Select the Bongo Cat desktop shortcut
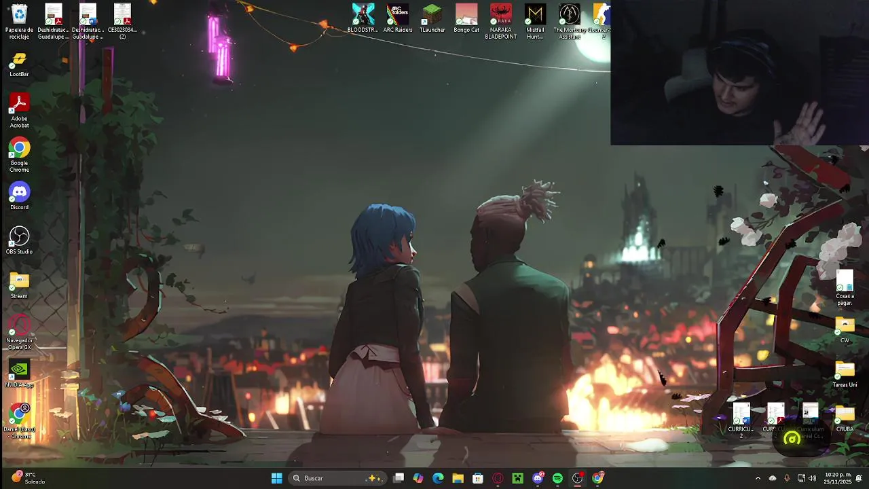This screenshot has height=489, width=869. click(x=466, y=18)
